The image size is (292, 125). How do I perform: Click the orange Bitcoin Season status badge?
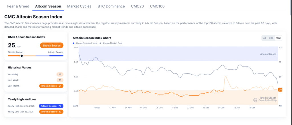tap(52, 45)
